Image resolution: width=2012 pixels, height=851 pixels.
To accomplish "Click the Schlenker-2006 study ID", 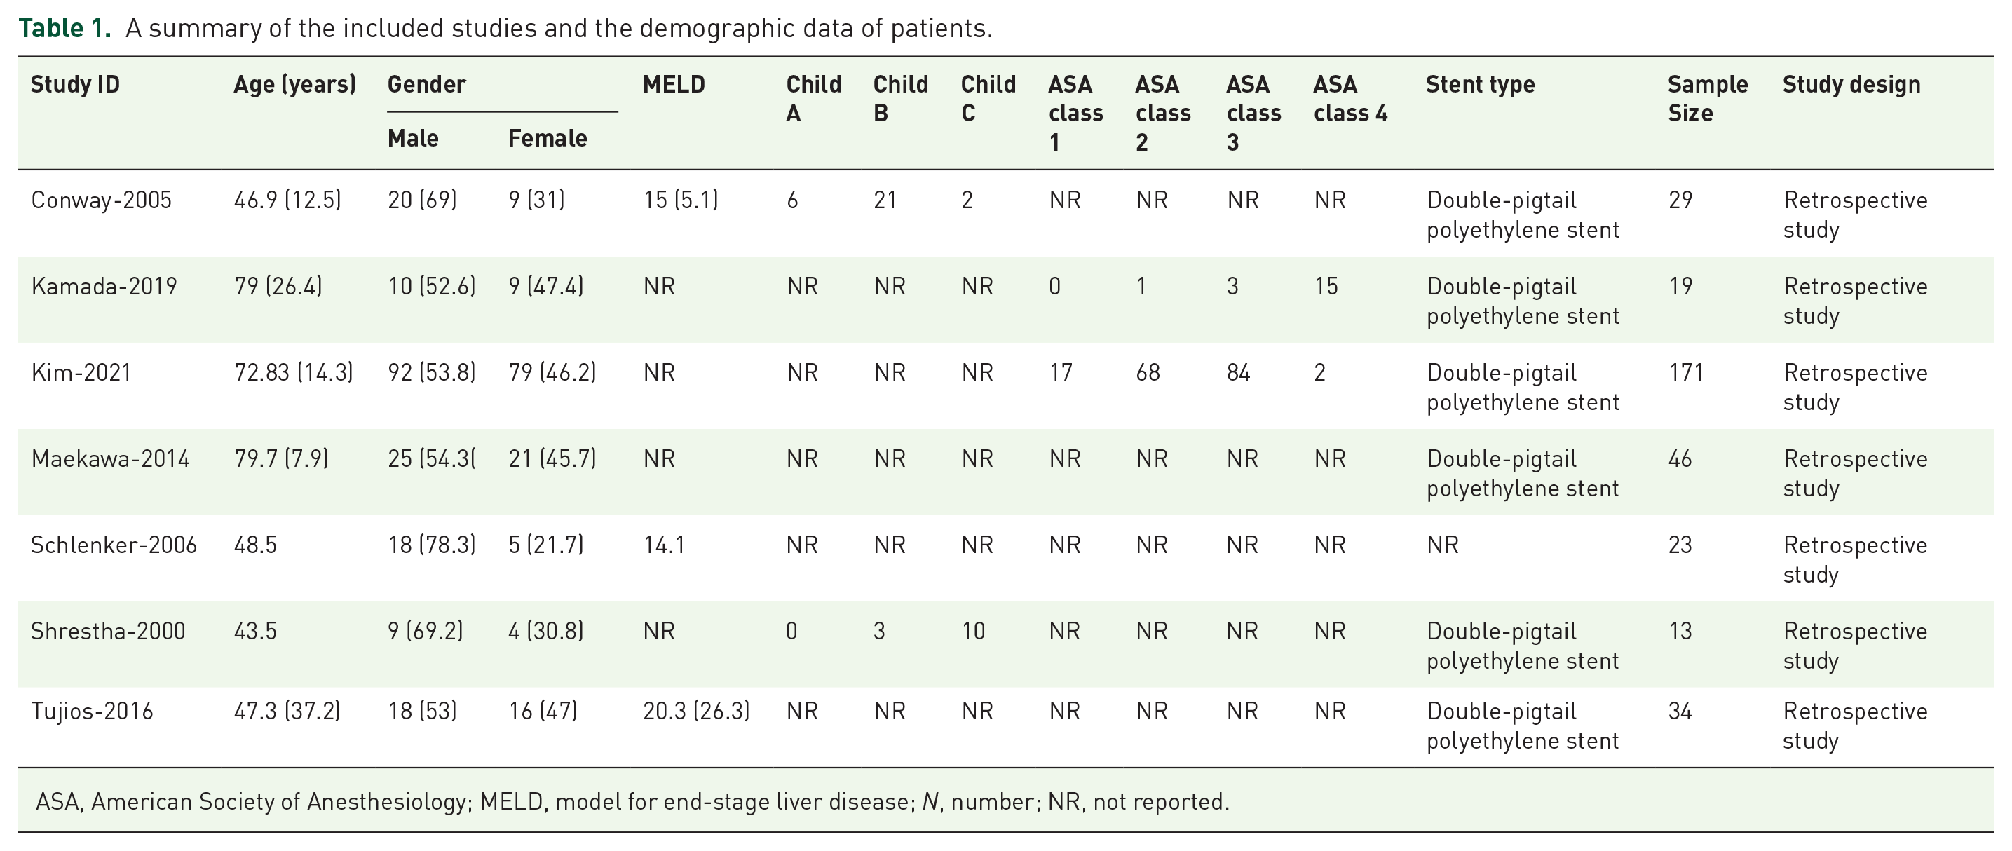I will 114,545.
